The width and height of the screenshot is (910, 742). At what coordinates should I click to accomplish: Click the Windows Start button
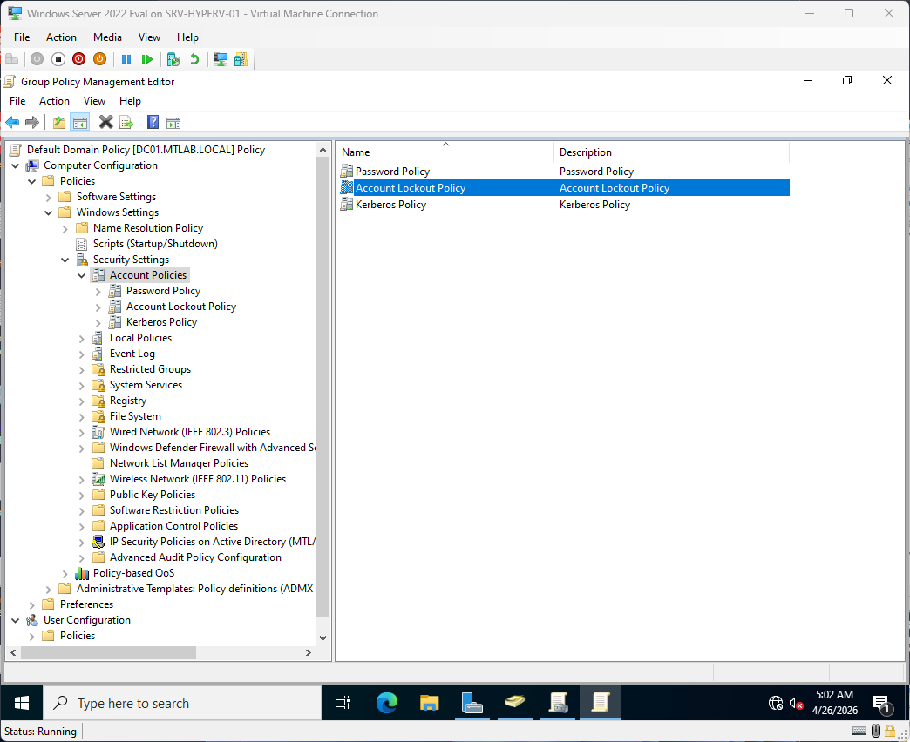click(22, 703)
